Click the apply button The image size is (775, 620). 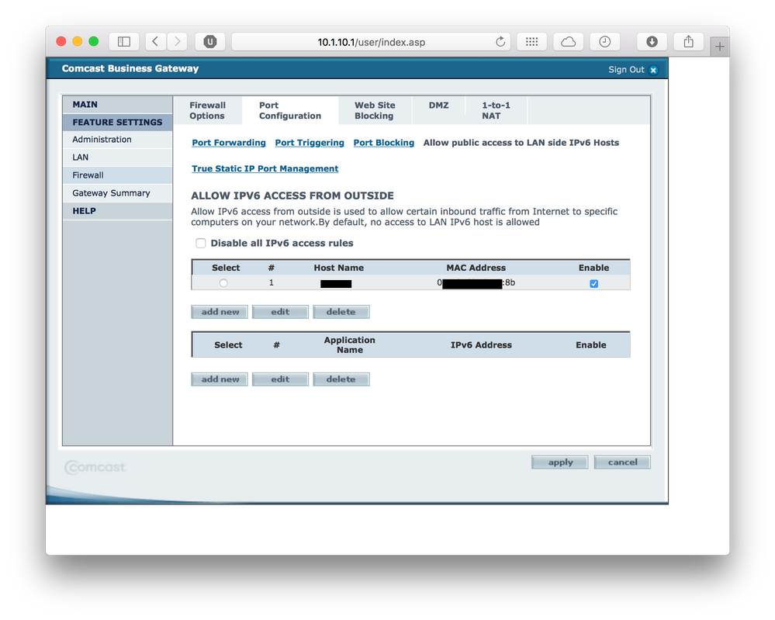tap(559, 462)
